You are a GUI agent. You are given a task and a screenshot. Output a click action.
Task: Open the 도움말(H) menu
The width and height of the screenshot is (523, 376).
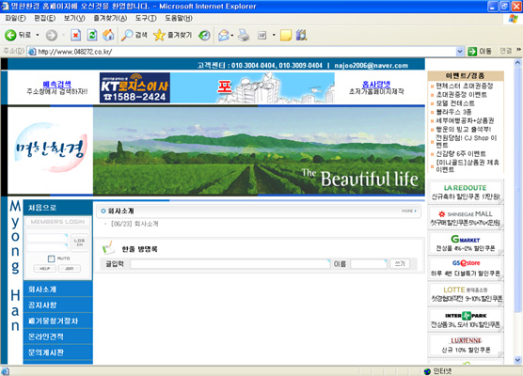pos(179,19)
